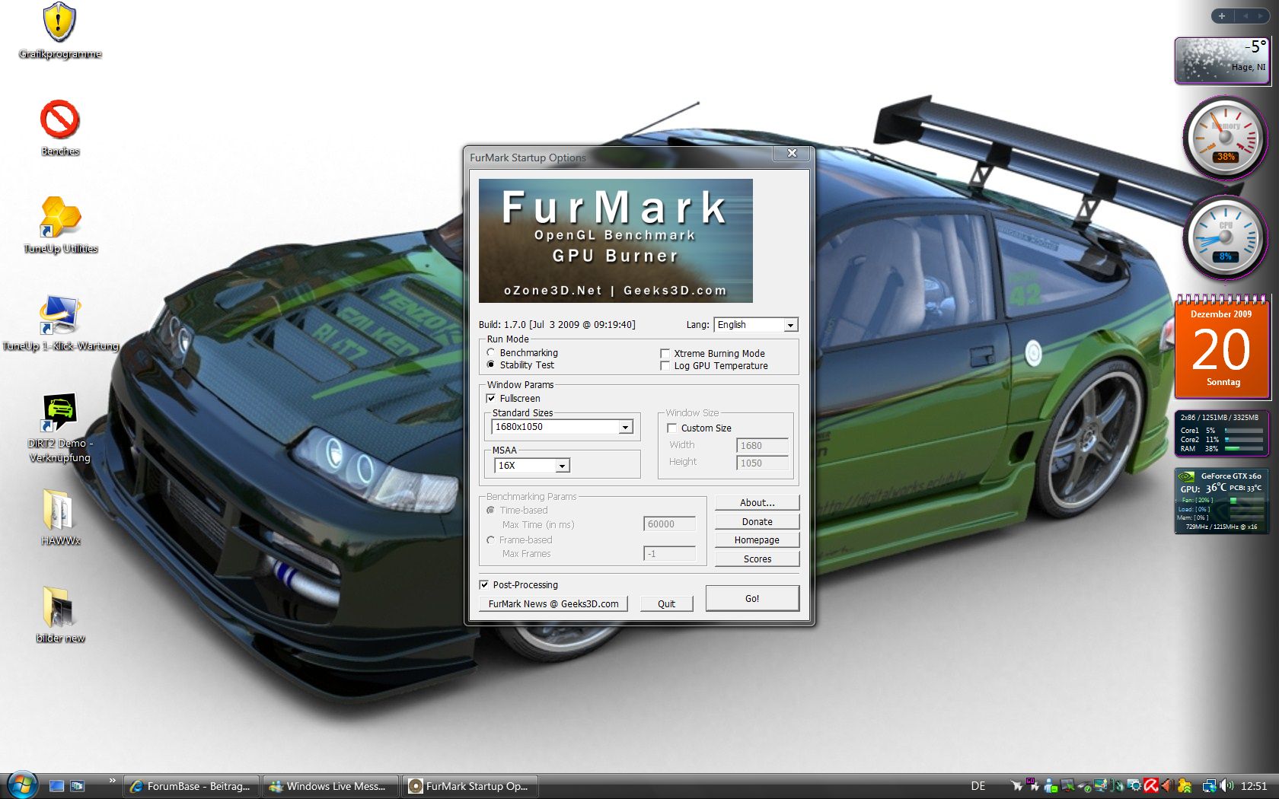Open FurMark News @ Geeks3D.com

pyautogui.click(x=553, y=604)
